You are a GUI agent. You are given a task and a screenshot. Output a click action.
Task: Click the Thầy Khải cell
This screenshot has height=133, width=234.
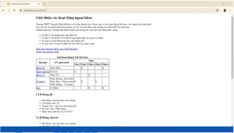[x=62, y=68]
